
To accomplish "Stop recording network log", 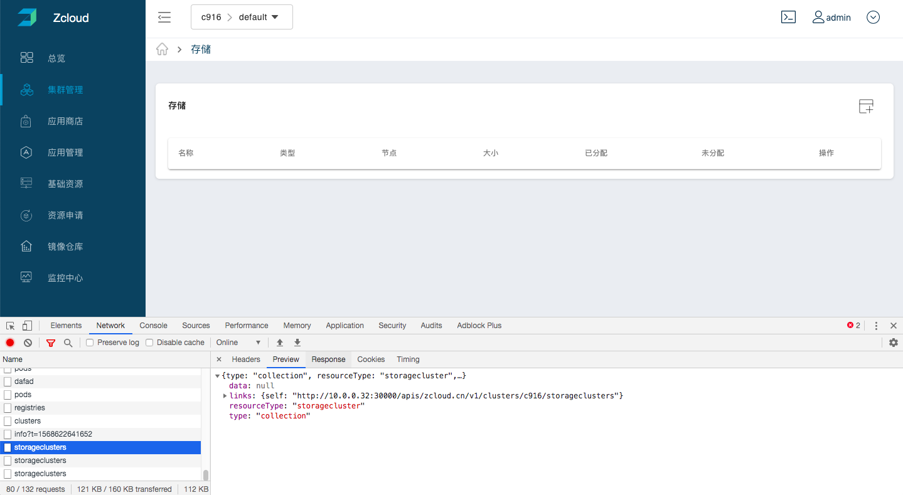I will pos(10,343).
